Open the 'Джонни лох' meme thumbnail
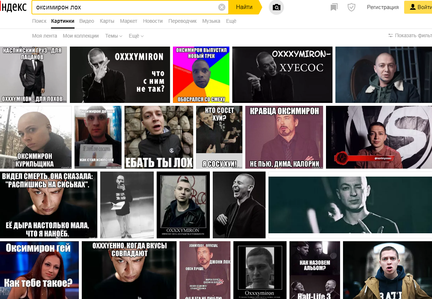 [x=205, y=270]
